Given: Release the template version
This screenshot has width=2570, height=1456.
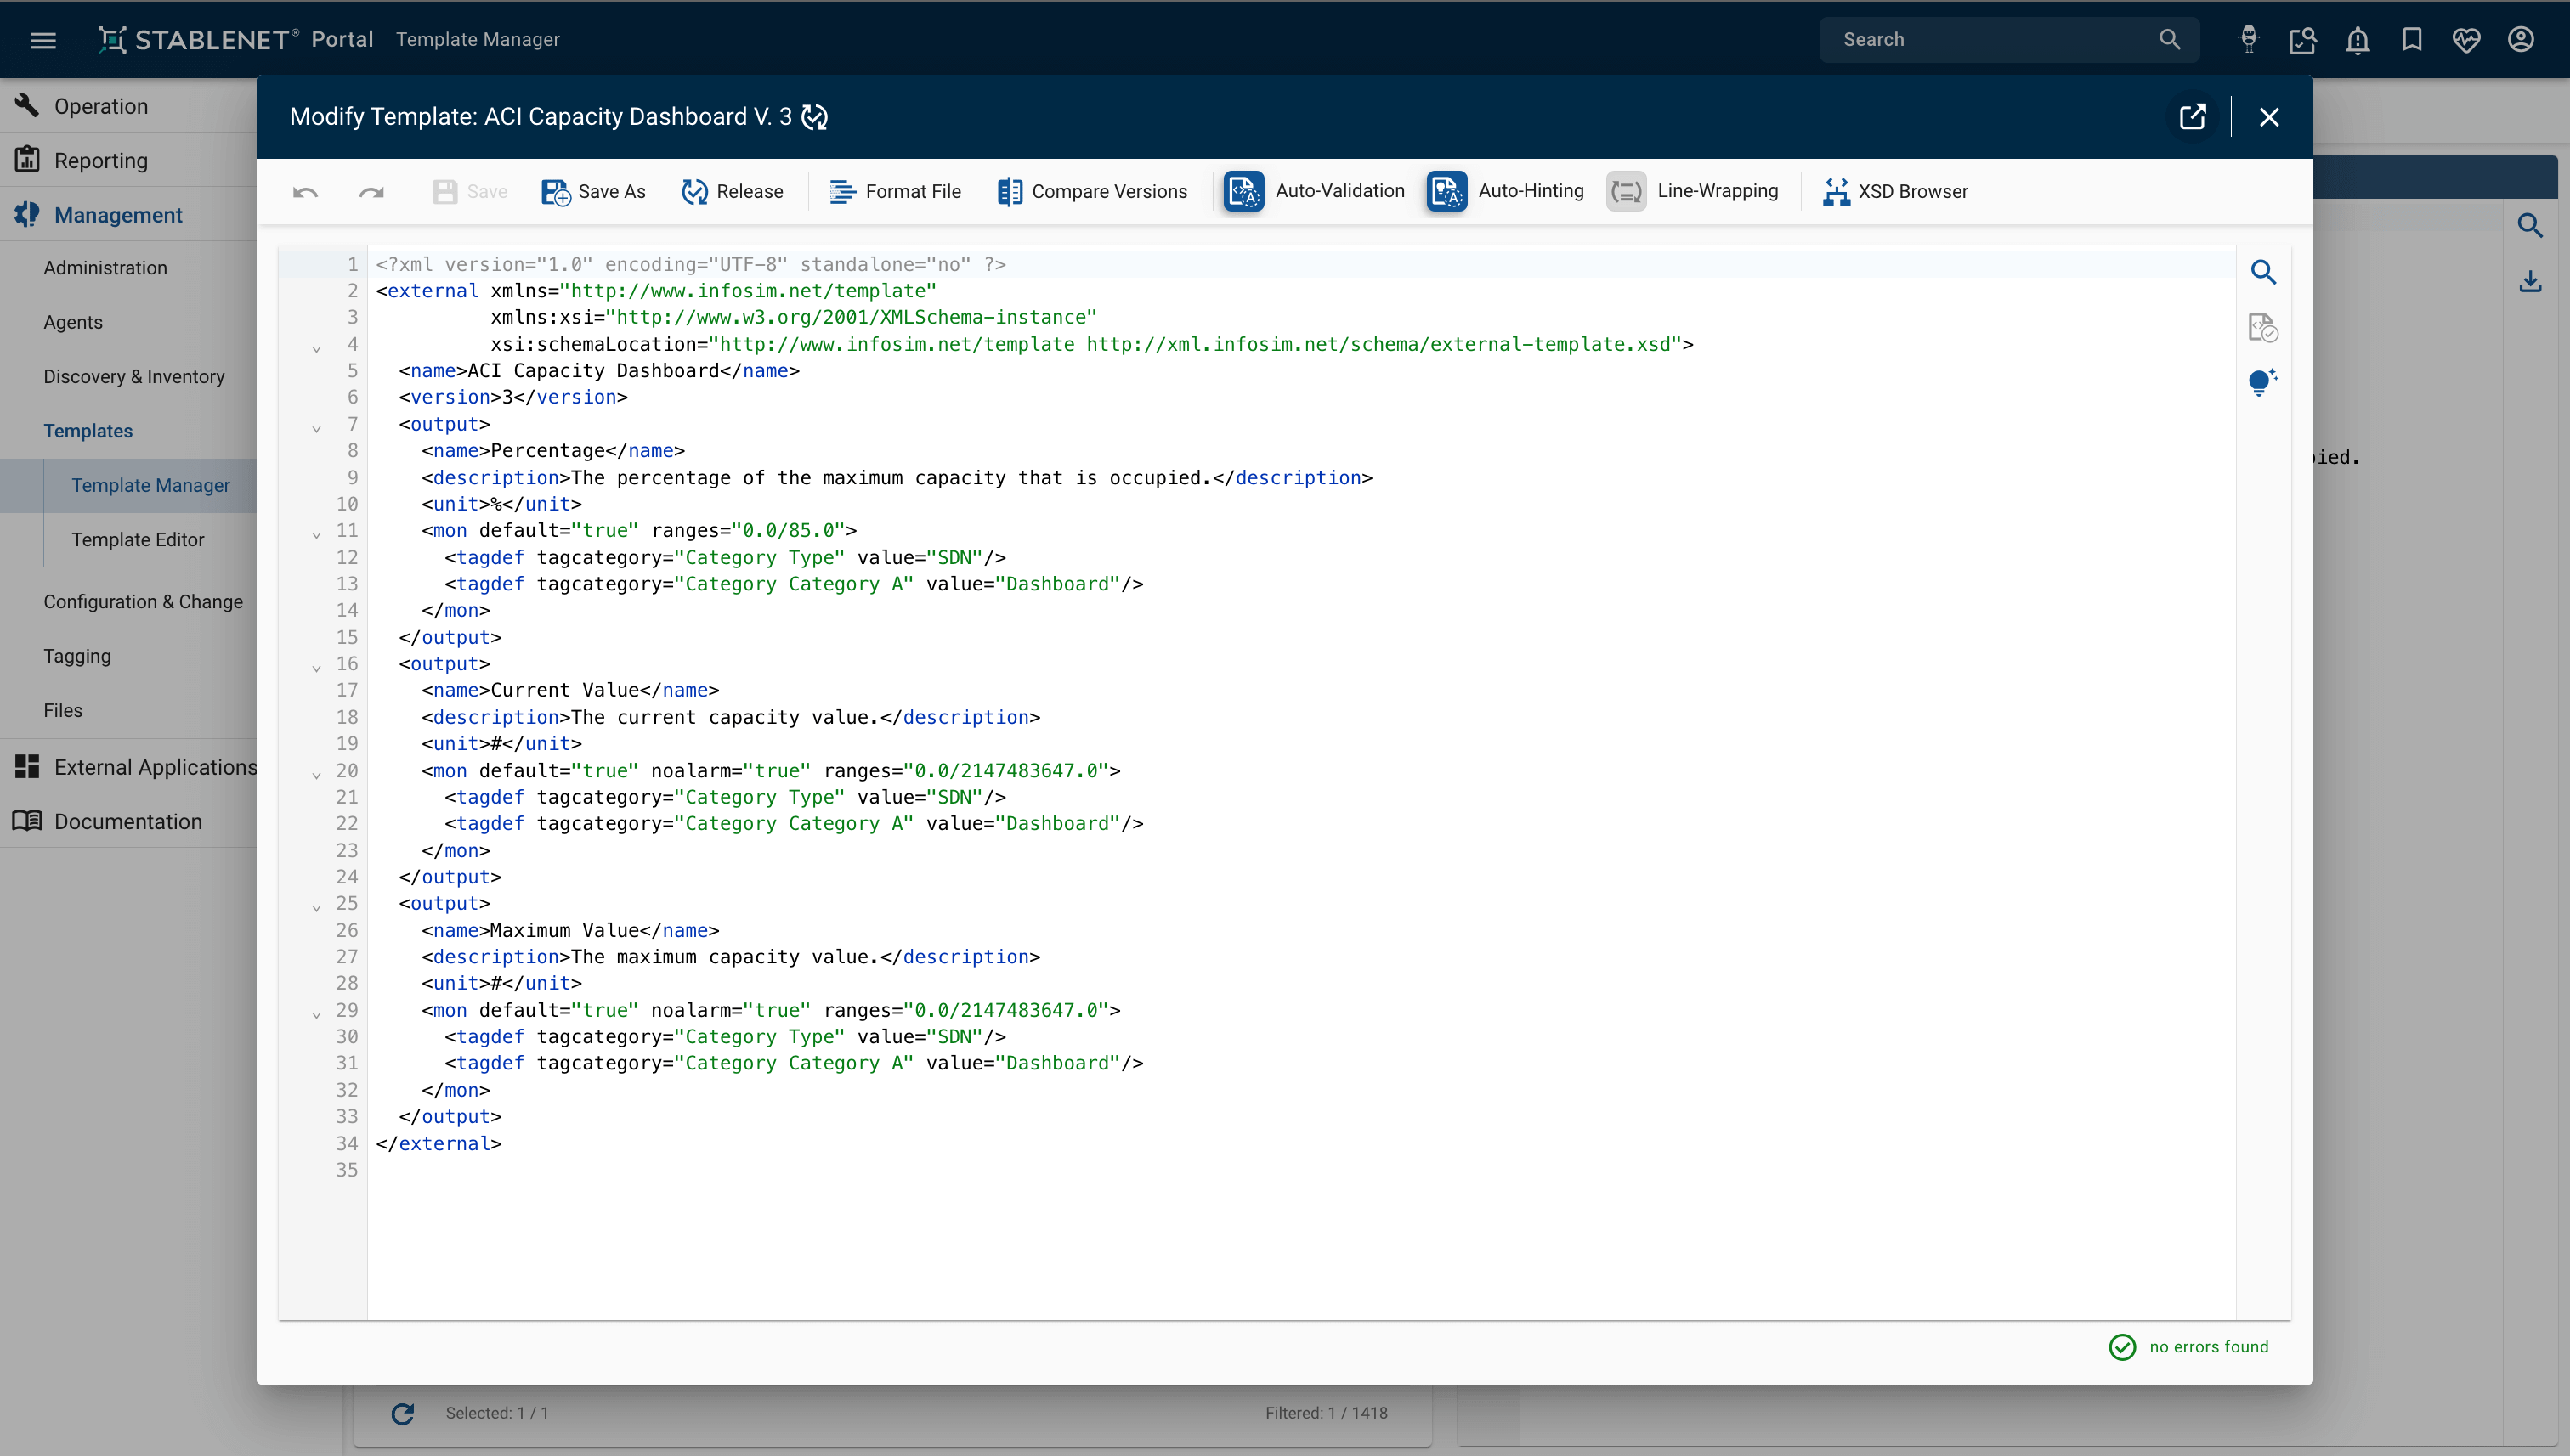Looking at the screenshot, I should [x=733, y=192].
